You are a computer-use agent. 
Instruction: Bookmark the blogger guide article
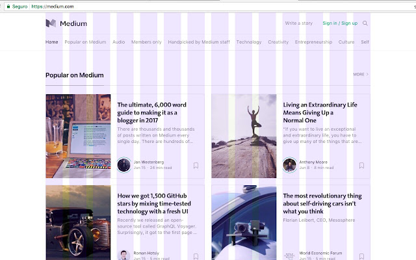pos(196,166)
